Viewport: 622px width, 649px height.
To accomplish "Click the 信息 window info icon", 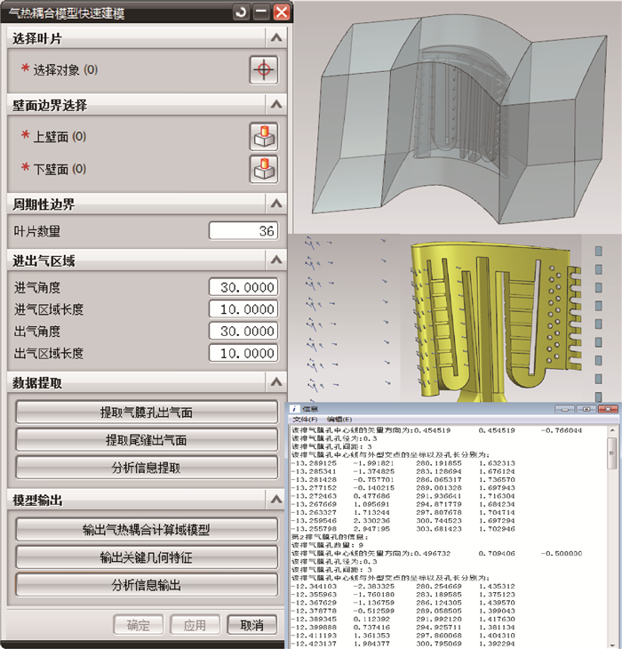I will [296, 409].
